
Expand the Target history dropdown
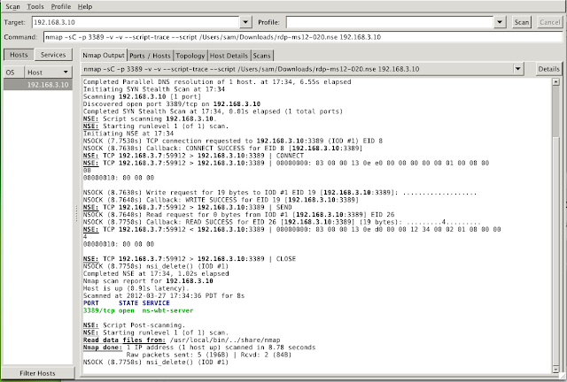(x=245, y=22)
